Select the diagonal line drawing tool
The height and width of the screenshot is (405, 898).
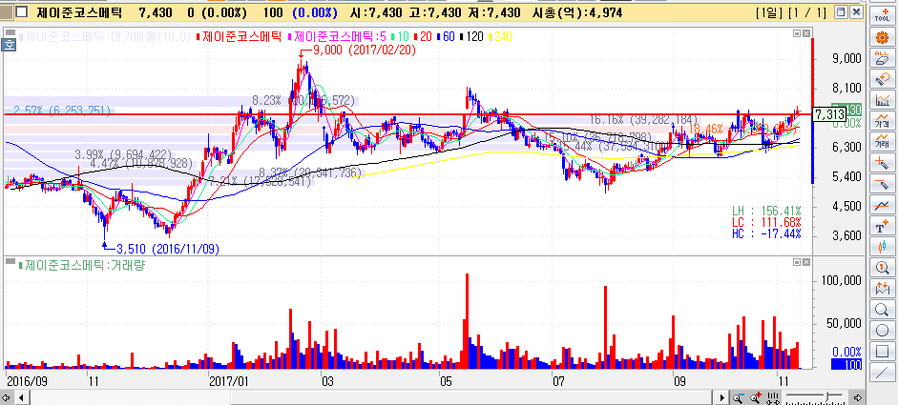883,373
